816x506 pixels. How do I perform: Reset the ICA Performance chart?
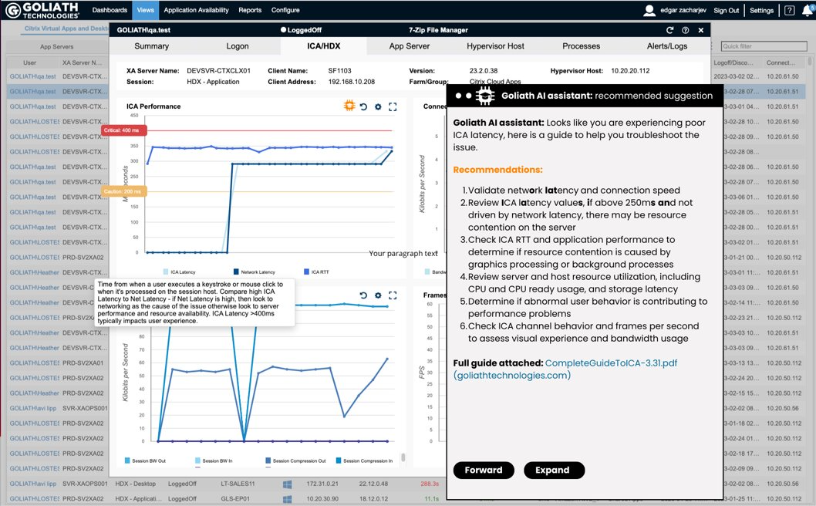[363, 106]
